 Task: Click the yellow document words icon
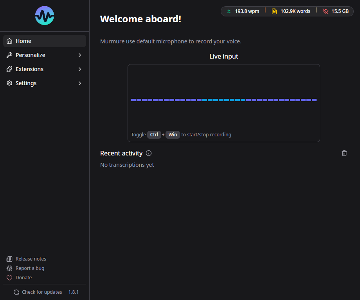274,11
